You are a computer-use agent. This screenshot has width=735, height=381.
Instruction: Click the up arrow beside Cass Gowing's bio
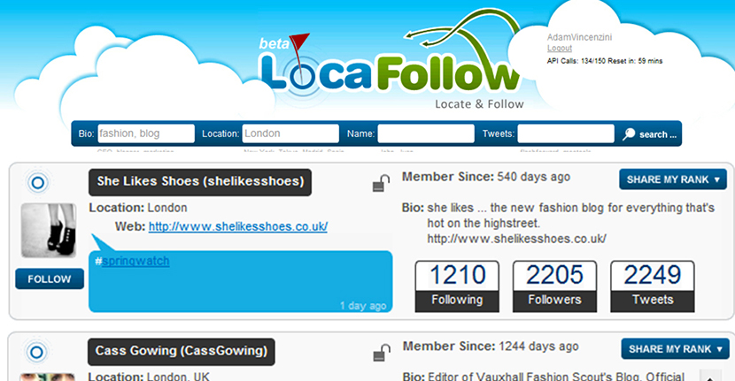click(710, 376)
